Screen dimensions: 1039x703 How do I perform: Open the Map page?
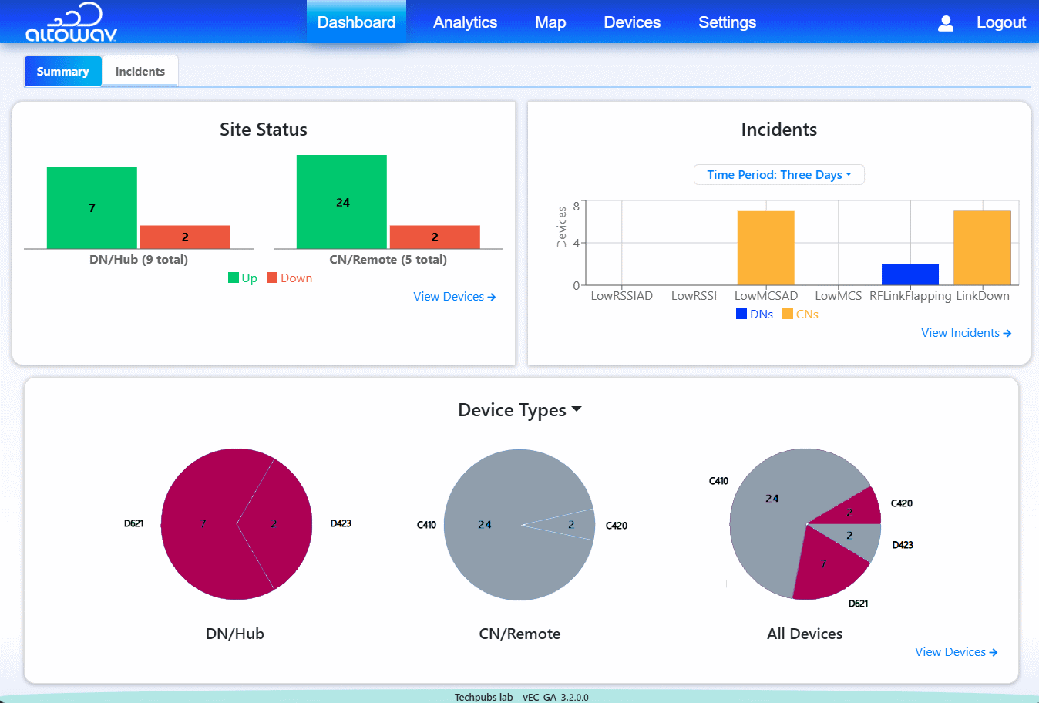tap(550, 22)
